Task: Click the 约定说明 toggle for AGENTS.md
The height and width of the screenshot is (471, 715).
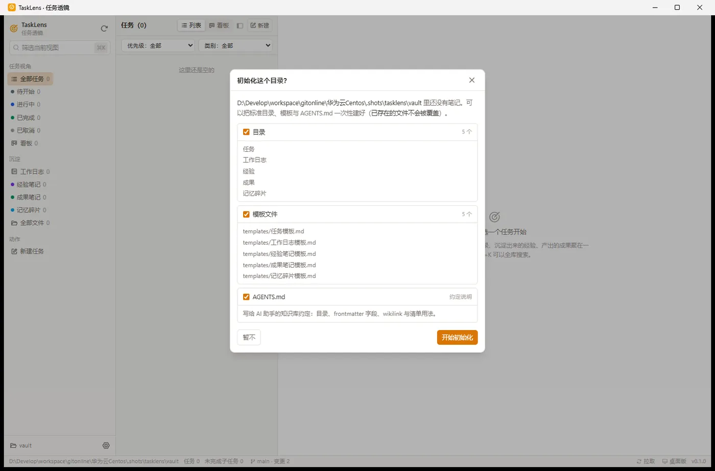Action: [x=461, y=297]
